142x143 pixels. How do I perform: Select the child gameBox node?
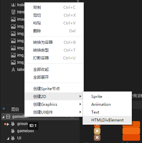[26, 131]
